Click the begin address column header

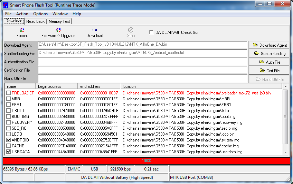[x=57, y=86]
